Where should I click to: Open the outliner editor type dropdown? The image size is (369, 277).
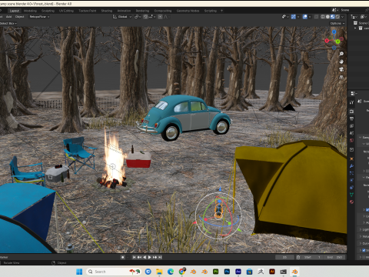pos(354,17)
